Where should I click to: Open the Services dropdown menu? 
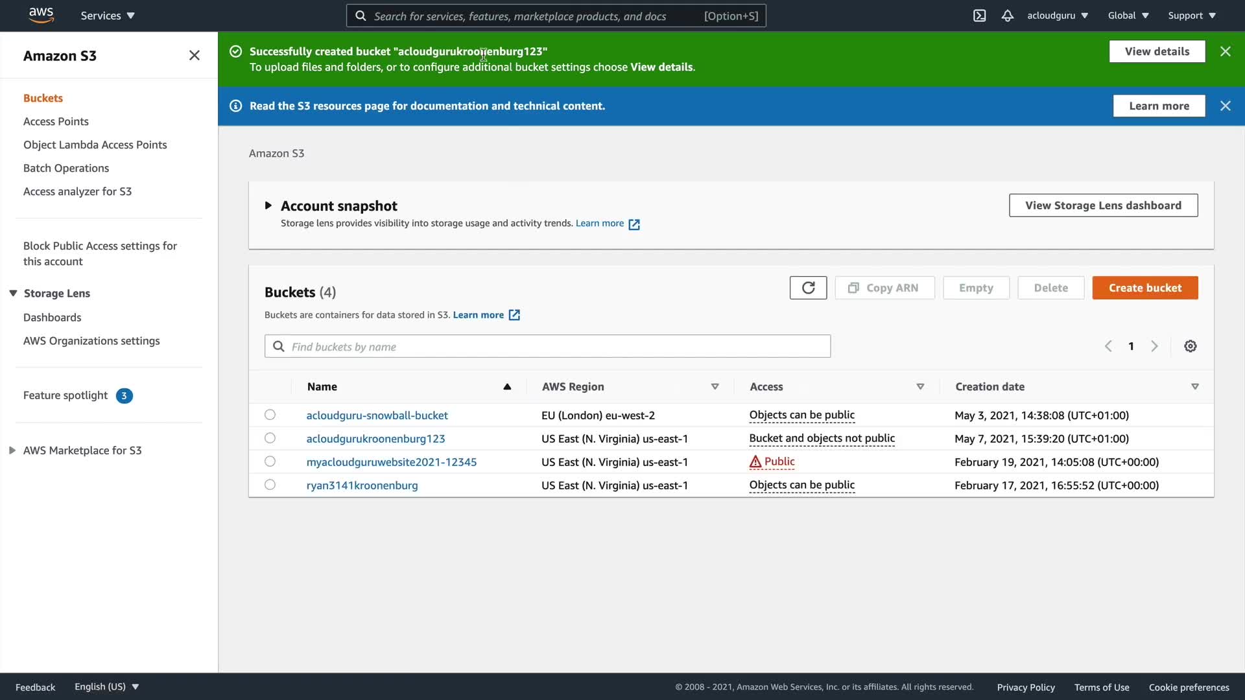click(x=107, y=16)
